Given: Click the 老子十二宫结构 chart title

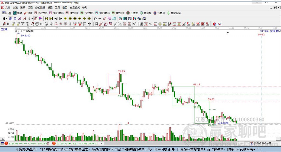Looking at the screenshot, I should pos(24,31).
